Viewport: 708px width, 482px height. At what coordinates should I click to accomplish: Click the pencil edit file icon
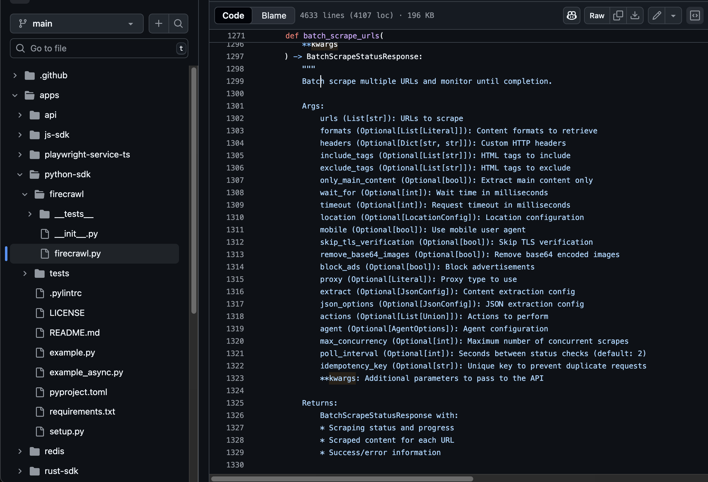pyautogui.click(x=657, y=15)
